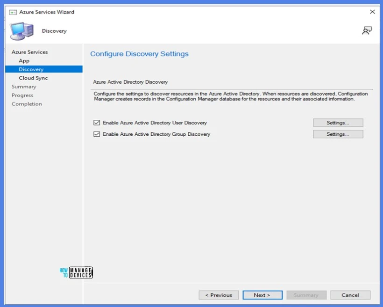This screenshot has width=383, height=307.
Task: Toggle Enable Azure Active Directory Group Discovery
Action: tap(97, 134)
